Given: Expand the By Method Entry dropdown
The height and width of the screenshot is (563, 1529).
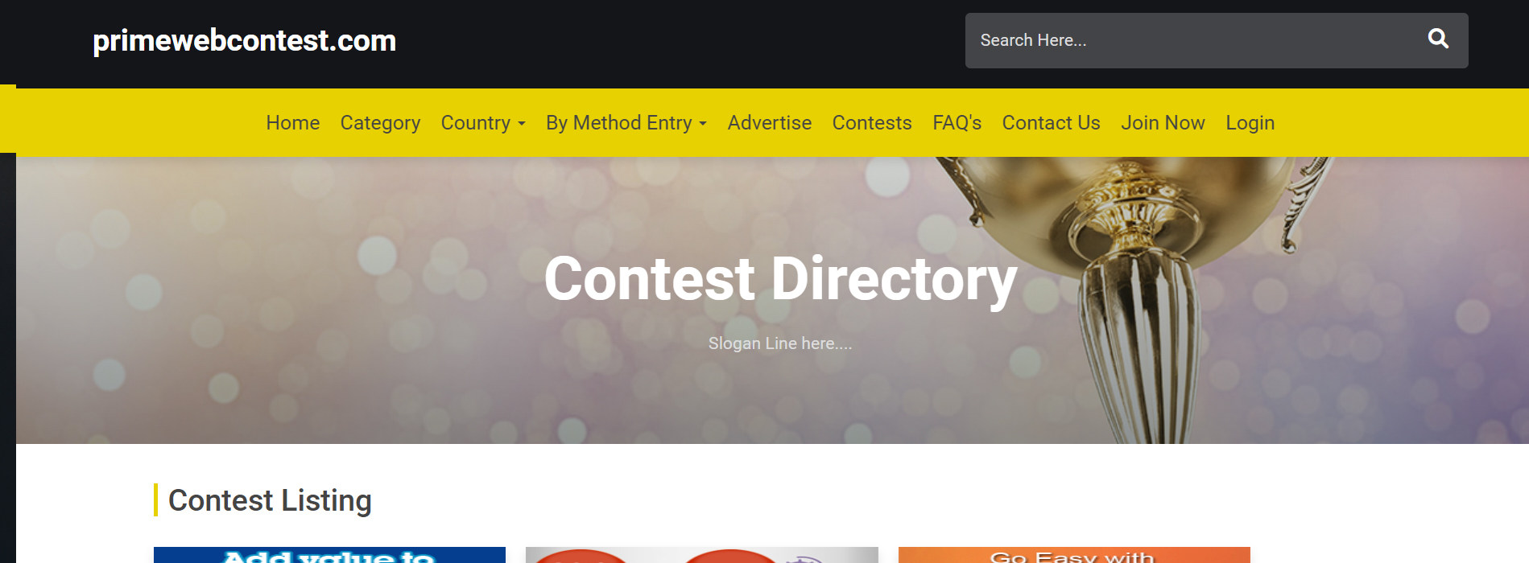Looking at the screenshot, I should point(626,123).
